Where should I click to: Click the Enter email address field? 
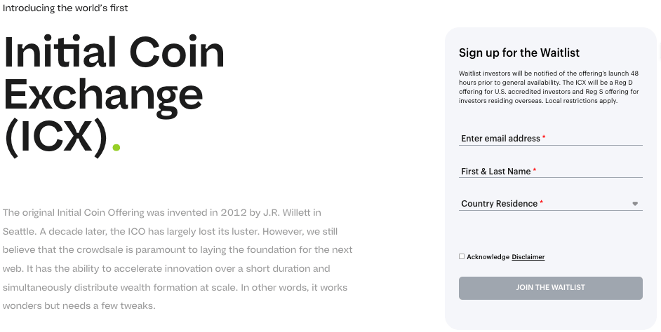(550, 139)
